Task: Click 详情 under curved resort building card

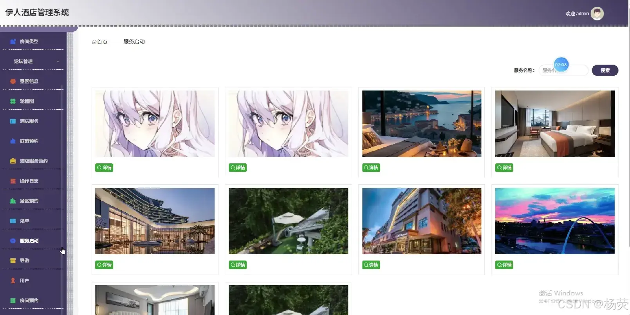Action: pyautogui.click(x=104, y=265)
